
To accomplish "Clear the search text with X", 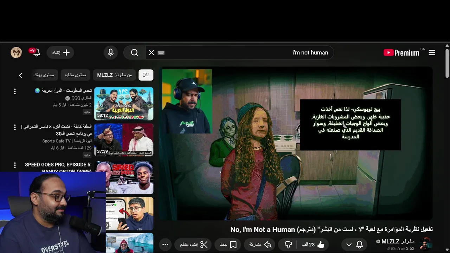I will tap(152, 53).
